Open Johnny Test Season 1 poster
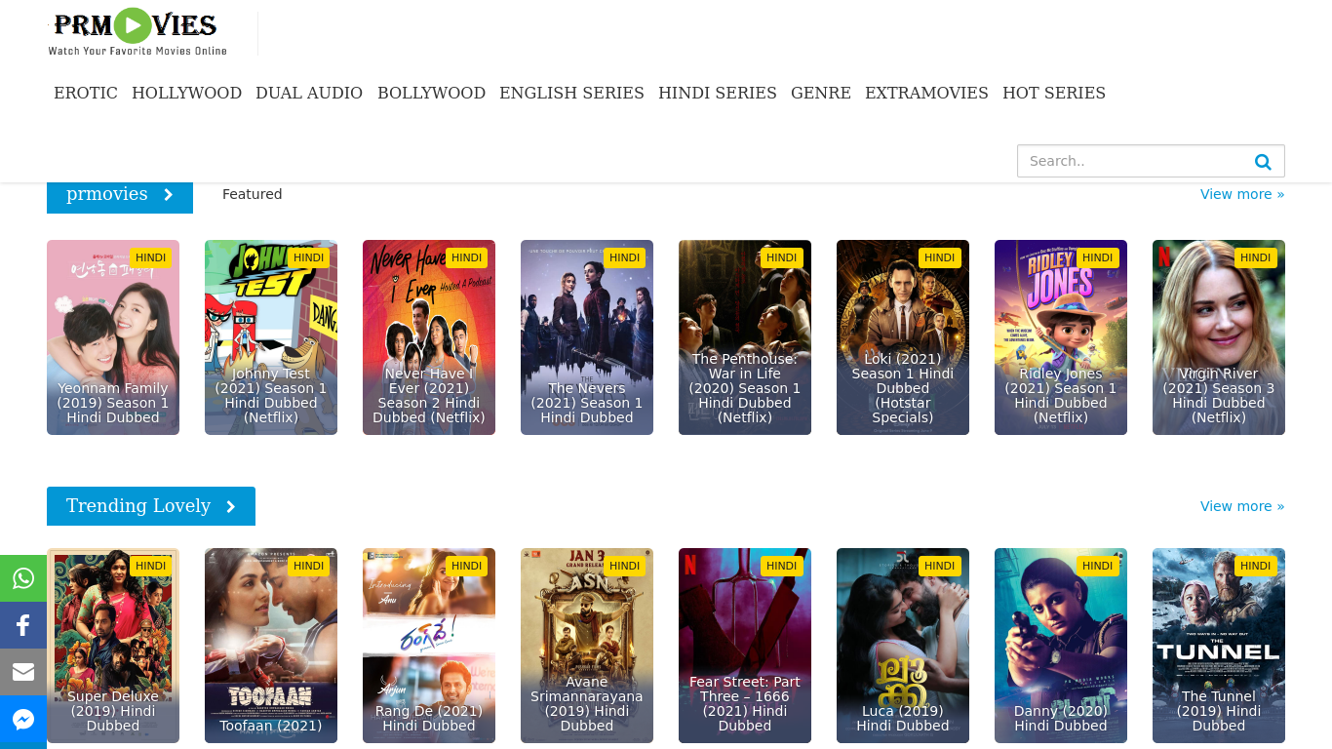 pos(271,337)
